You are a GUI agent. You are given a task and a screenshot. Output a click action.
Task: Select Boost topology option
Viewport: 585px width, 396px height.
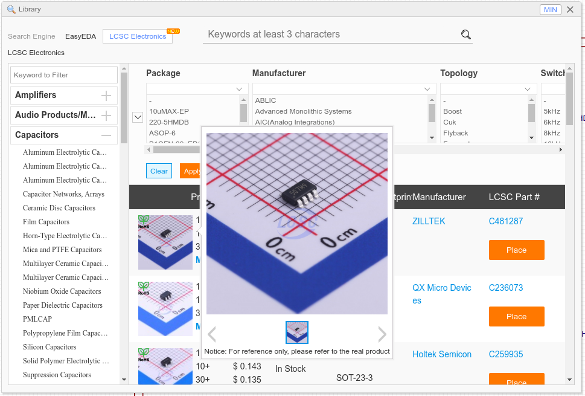pyautogui.click(x=452, y=111)
